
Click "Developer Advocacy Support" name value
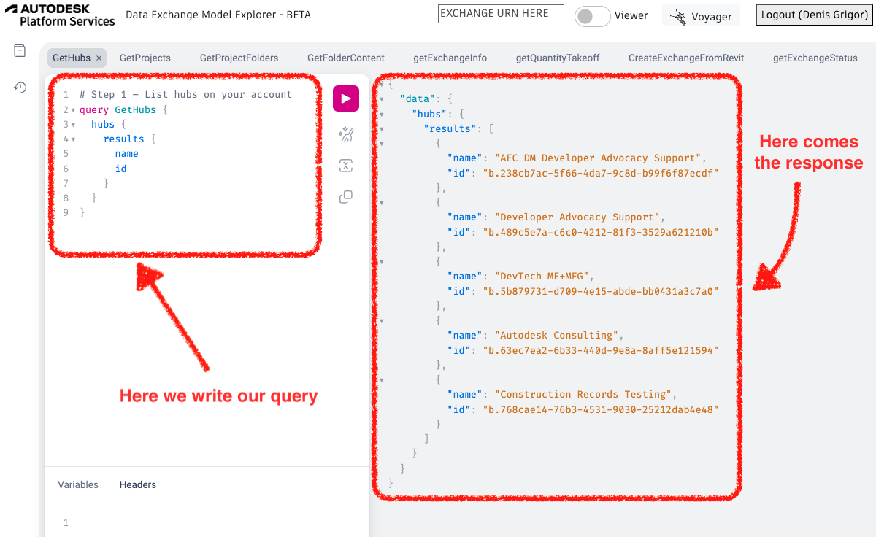click(x=577, y=217)
